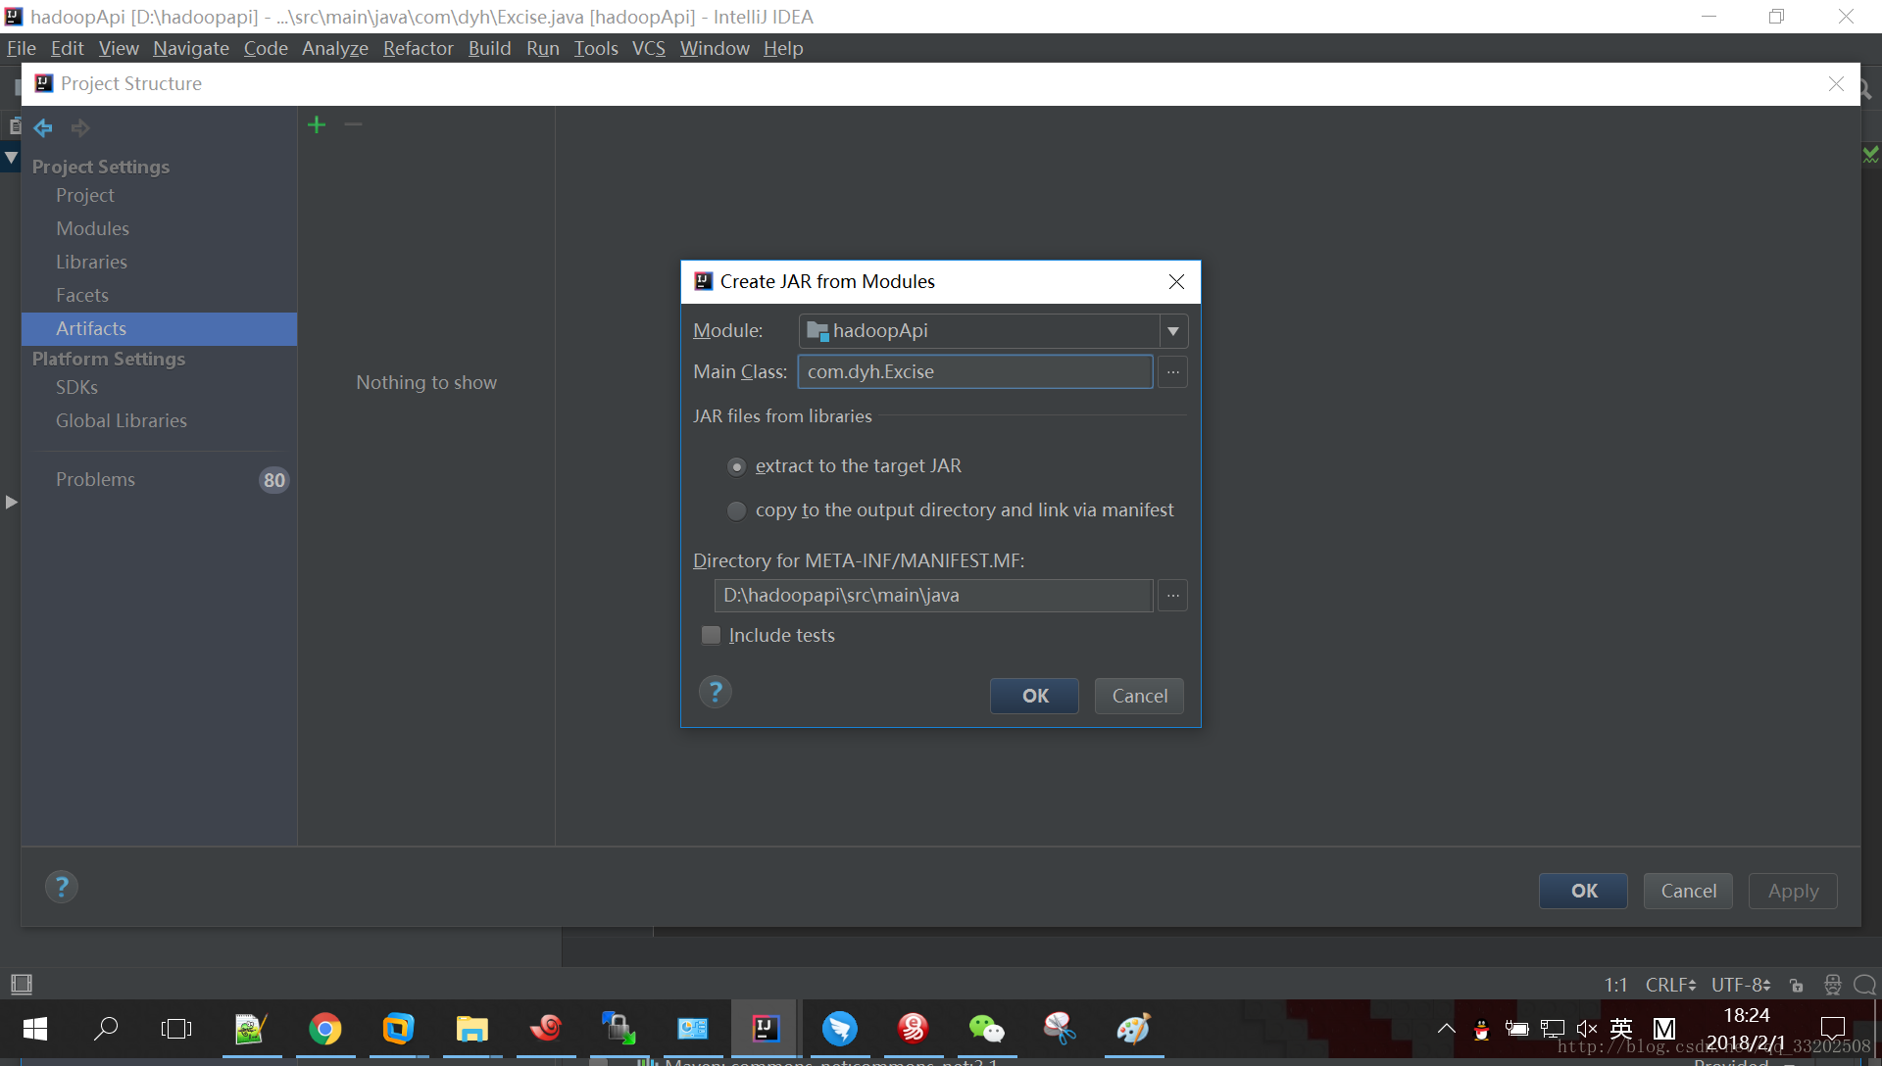This screenshot has width=1882, height=1066.
Task: Open the Build menu
Action: point(489,48)
